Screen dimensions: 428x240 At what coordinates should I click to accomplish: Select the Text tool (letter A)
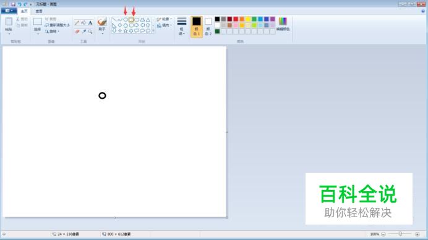tap(90, 23)
